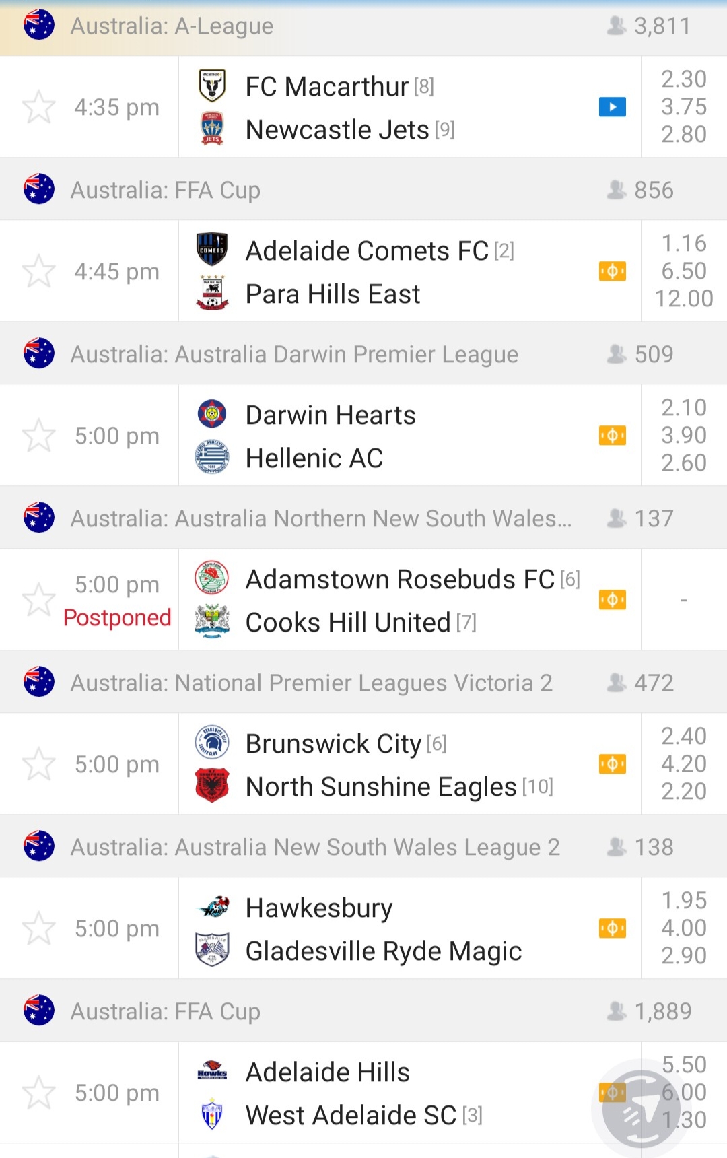Viewport: 727px width, 1158px height.
Task: Play live stream for FC Macarthur match
Action: coord(613,107)
